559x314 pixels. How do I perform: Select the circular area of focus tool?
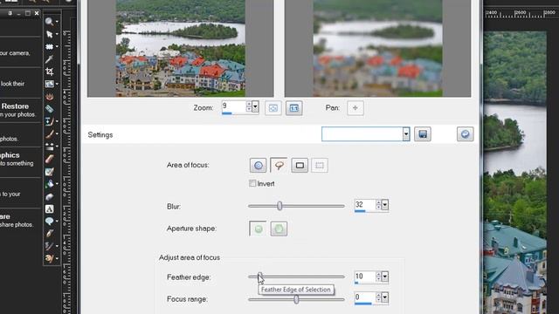259,166
